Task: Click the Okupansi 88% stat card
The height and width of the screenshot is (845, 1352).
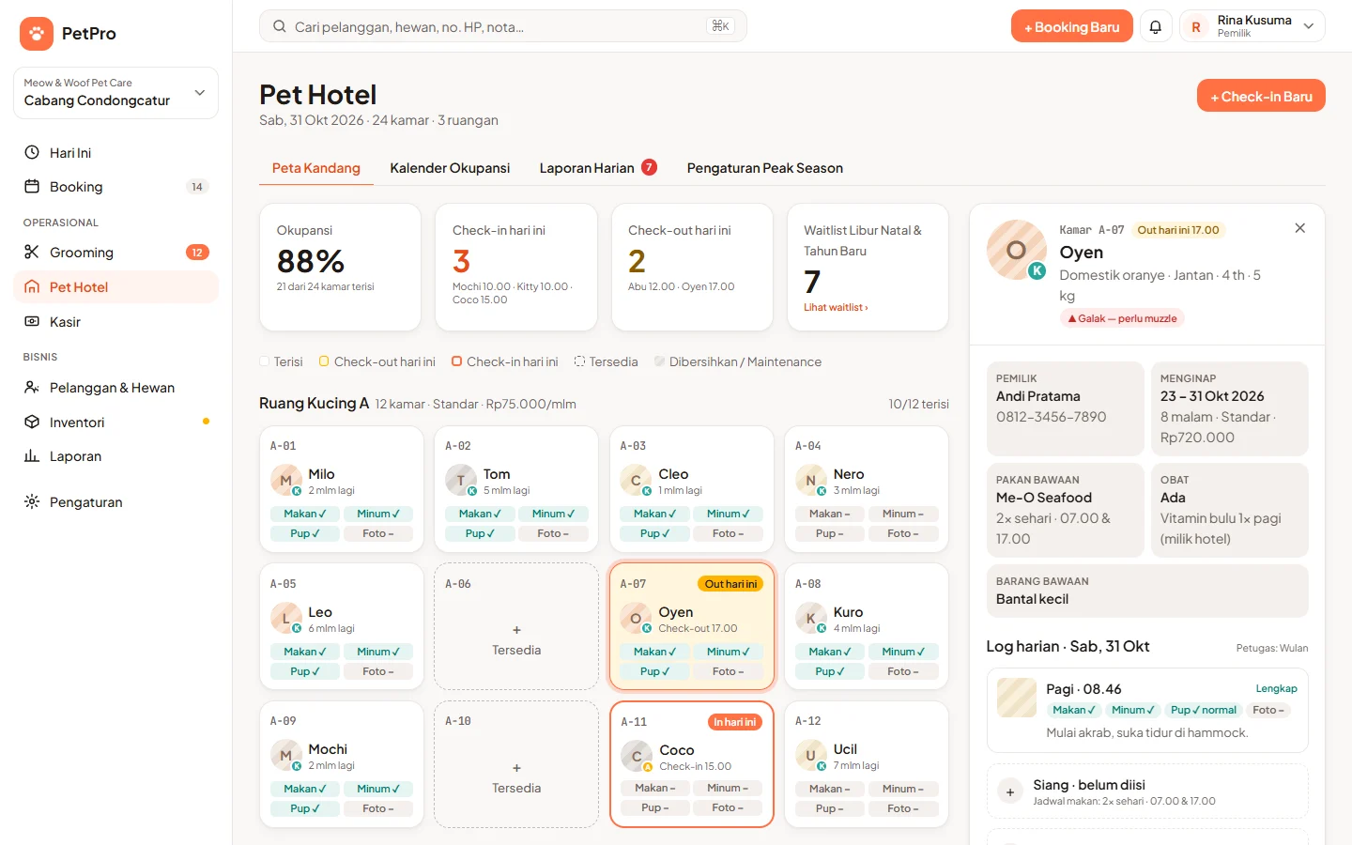Action: tap(340, 268)
